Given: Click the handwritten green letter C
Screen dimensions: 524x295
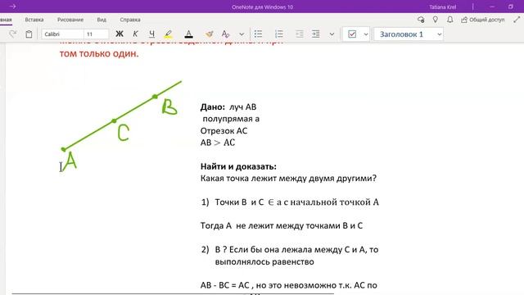Looking at the screenshot, I should [x=123, y=133].
